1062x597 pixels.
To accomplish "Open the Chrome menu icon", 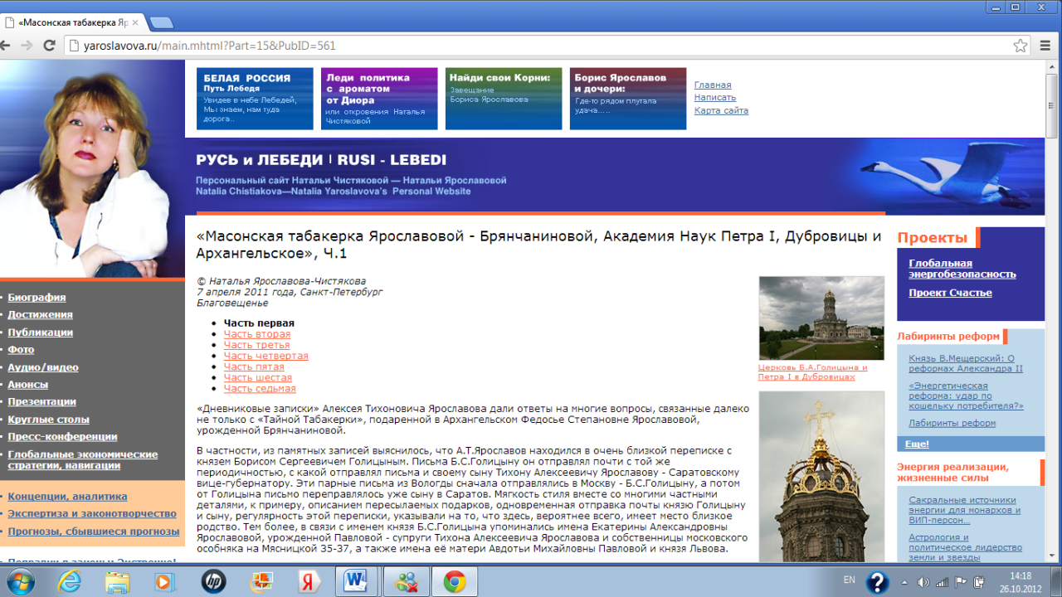I will tap(1045, 46).
